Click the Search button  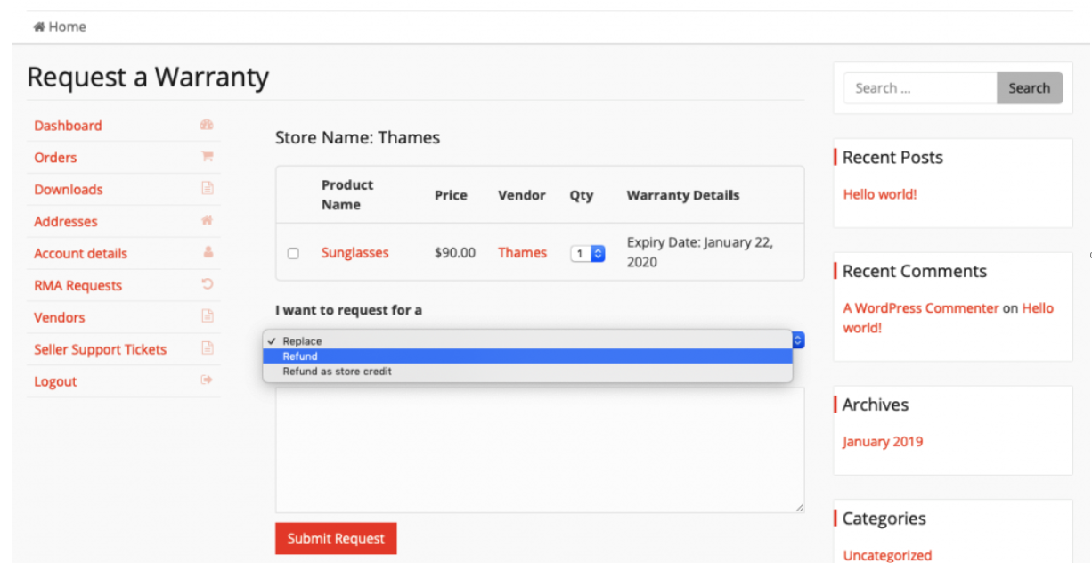(x=1029, y=88)
